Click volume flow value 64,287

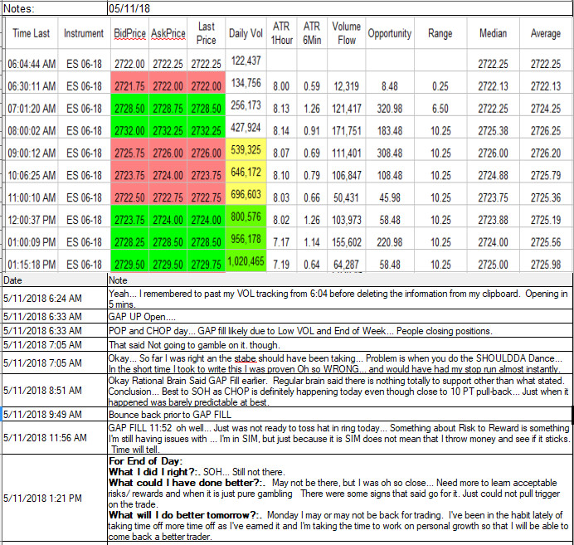(x=346, y=265)
